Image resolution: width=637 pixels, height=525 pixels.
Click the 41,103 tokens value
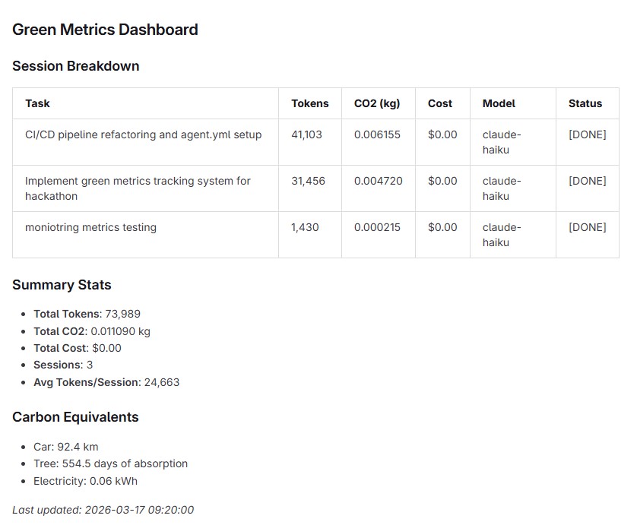click(x=306, y=134)
